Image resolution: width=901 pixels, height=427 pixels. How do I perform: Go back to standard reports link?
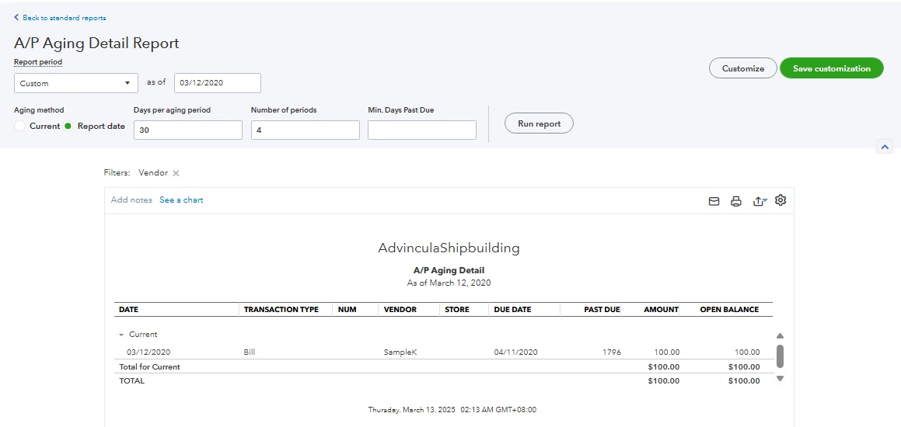click(x=65, y=18)
